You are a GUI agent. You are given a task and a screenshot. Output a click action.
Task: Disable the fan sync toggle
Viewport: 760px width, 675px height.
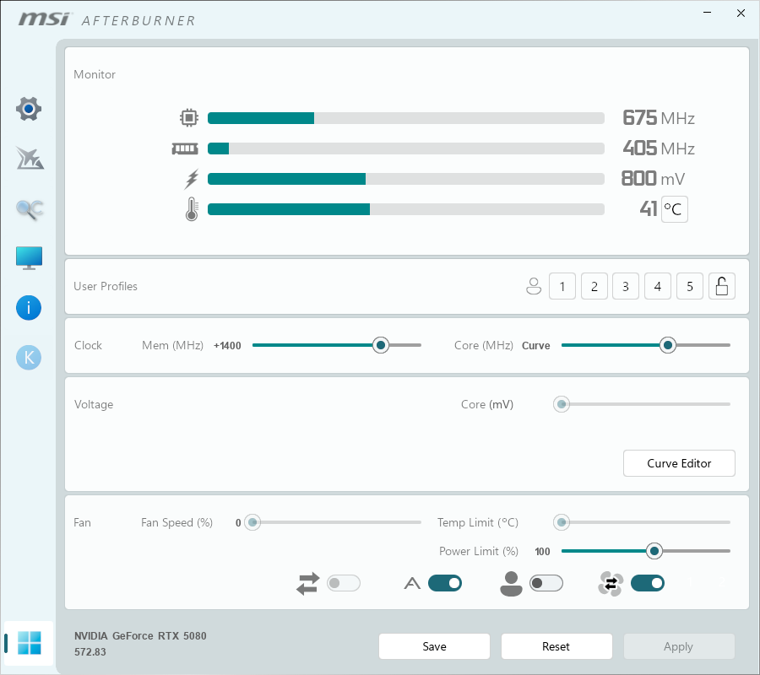click(647, 583)
